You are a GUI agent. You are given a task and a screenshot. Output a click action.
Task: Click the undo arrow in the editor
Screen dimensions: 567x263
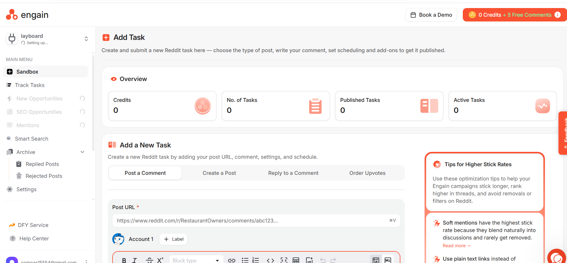[323, 260]
